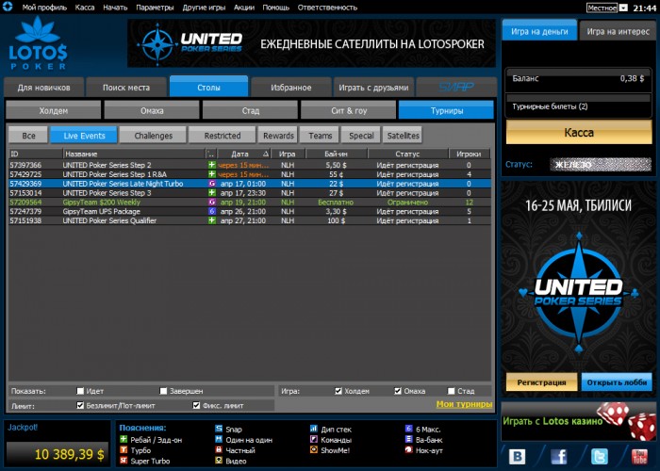Click the Железо status progress bar

pos(601,165)
